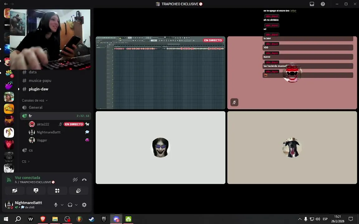Open Steam from taskbar

click(92, 219)
